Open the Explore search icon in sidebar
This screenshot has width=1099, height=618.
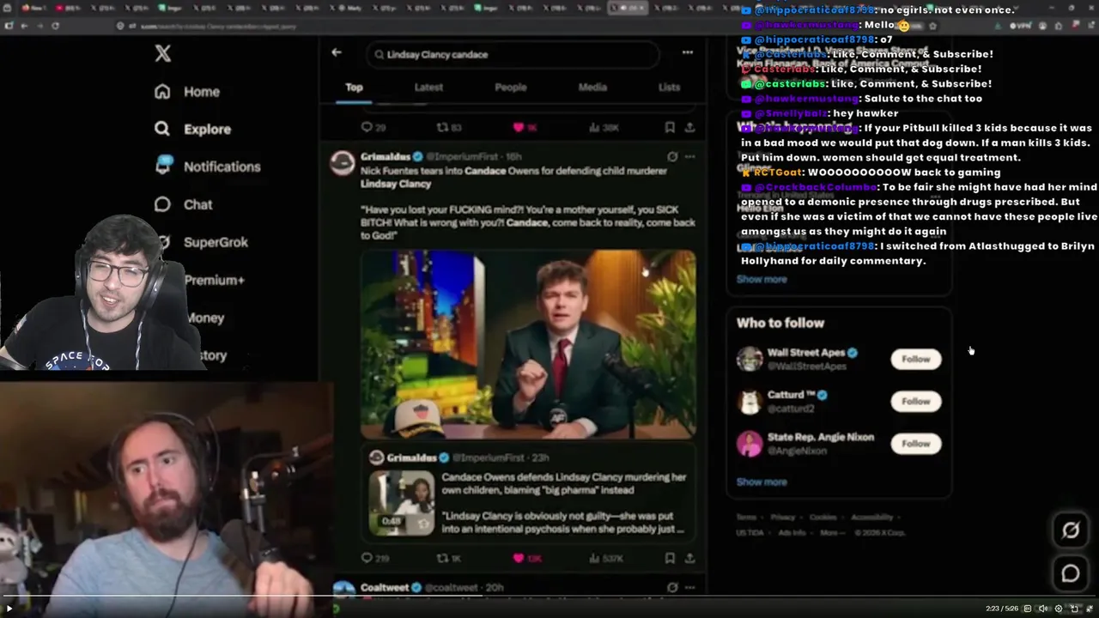click(162, 129)
